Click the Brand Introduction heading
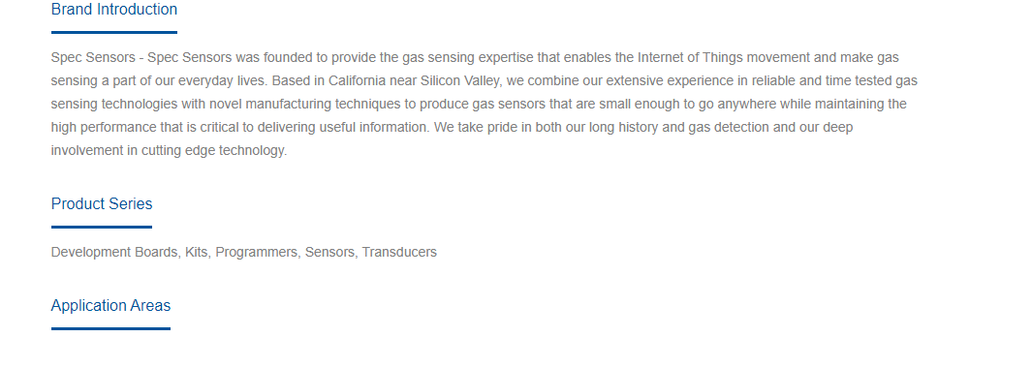1032x368 pixels. point(114,10)
